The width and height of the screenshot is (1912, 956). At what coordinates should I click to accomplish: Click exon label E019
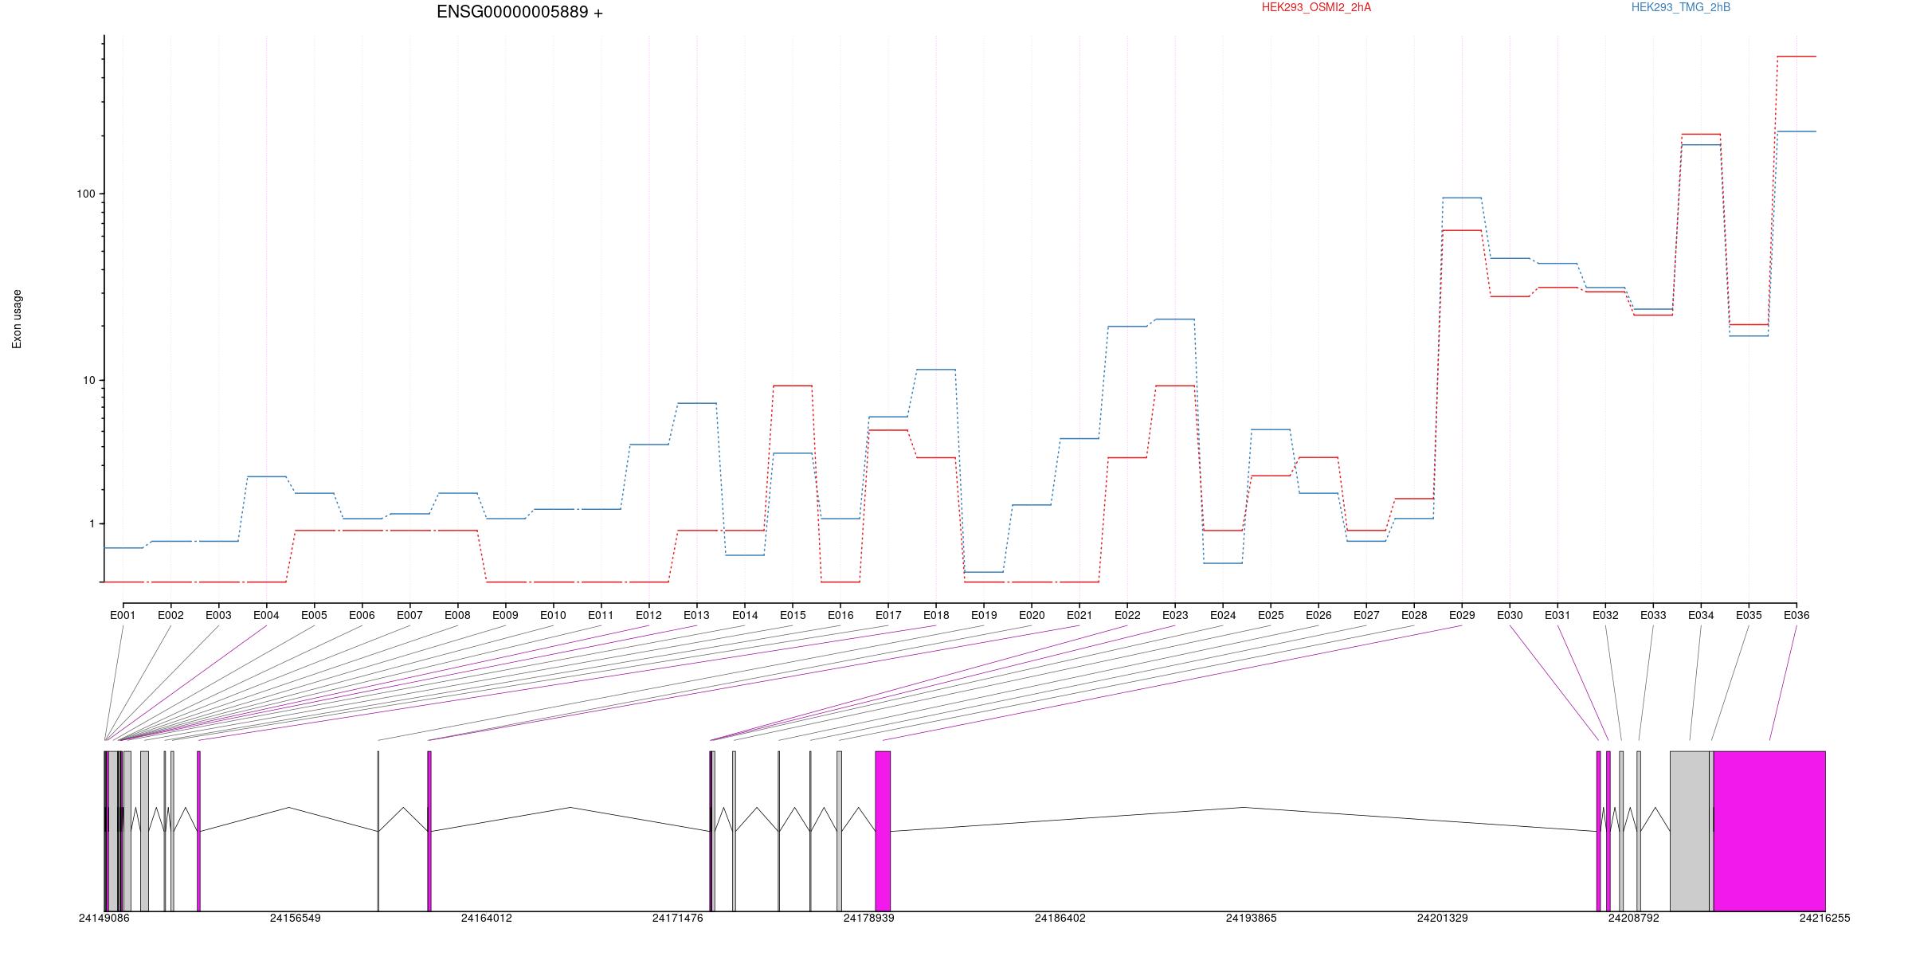point(984,615)
